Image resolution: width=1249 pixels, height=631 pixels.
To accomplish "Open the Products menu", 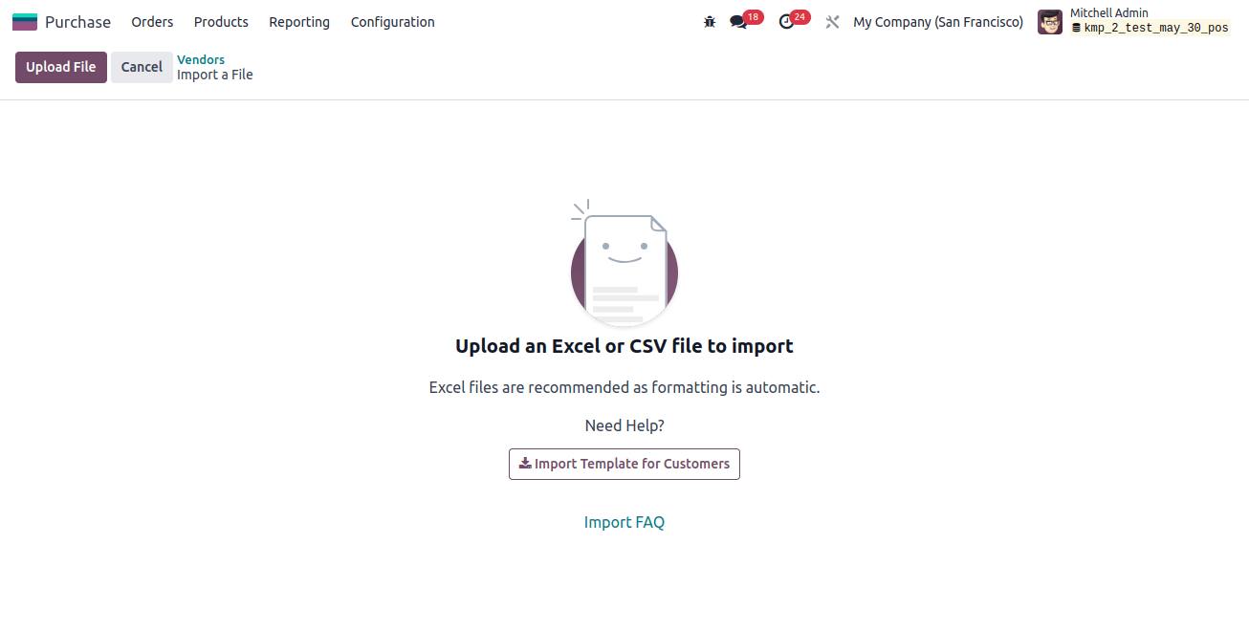I will pyautogui.click(x=221, y=22).
